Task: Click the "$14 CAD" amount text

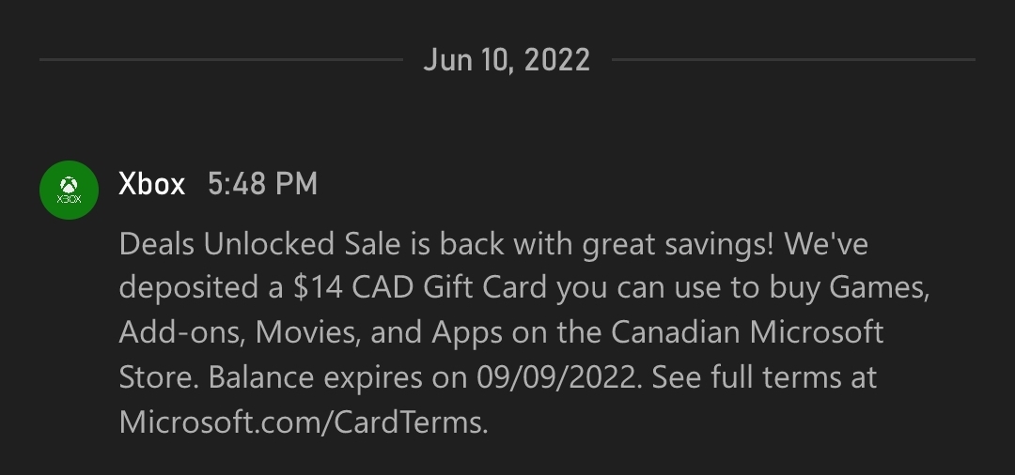Action: point(353,287)
